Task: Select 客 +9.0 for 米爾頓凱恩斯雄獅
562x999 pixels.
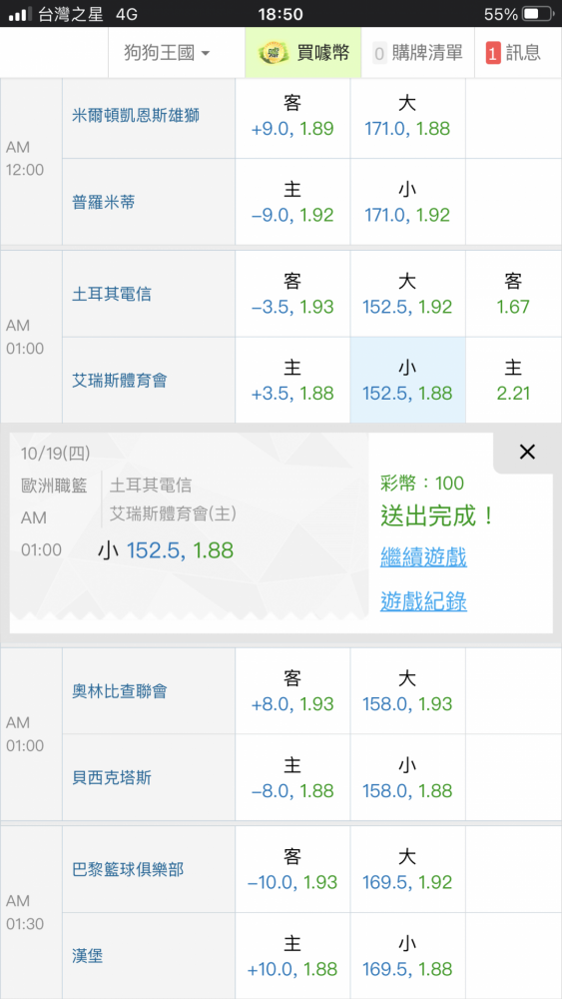Action: pos(292,115)
